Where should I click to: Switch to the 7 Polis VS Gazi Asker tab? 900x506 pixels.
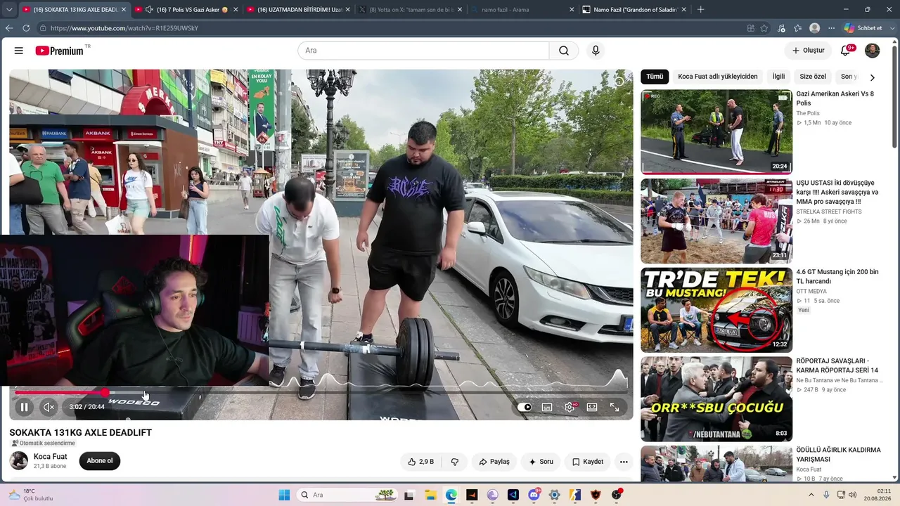click(x=187, y=10)
